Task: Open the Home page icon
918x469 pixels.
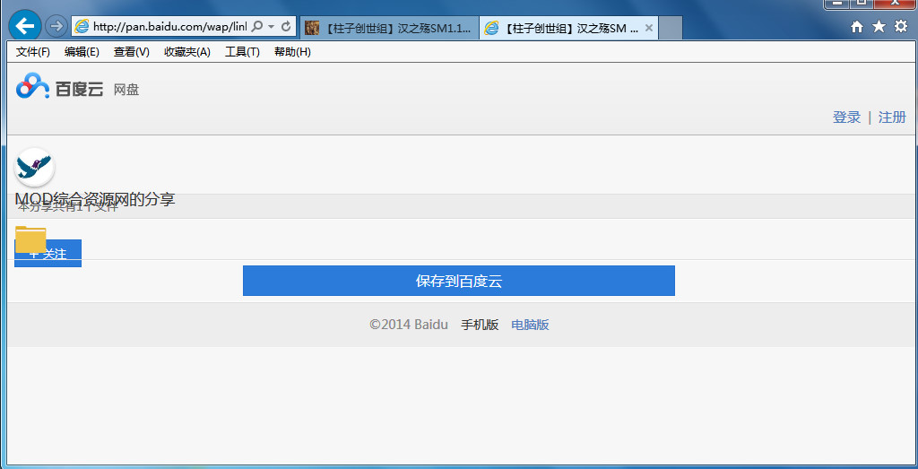Action: point(856,27)
